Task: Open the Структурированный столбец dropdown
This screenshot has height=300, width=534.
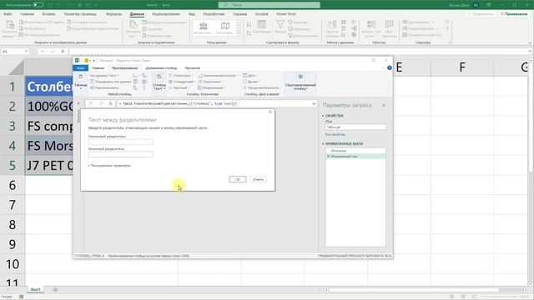Action: [300, 82]
